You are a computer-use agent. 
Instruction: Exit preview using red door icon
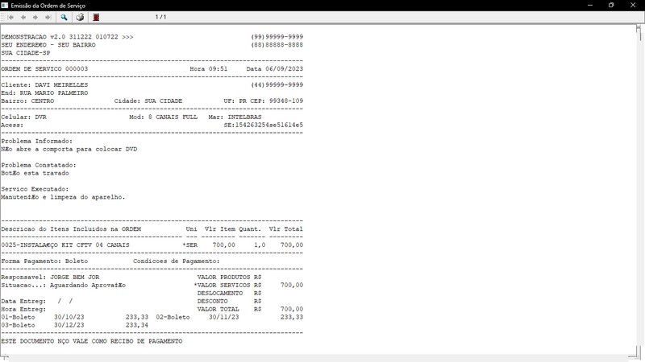click(96, 17)
